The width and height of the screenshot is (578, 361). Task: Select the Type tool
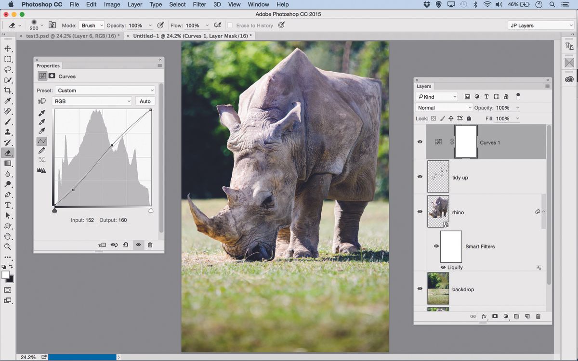click(x=8, y=205)
